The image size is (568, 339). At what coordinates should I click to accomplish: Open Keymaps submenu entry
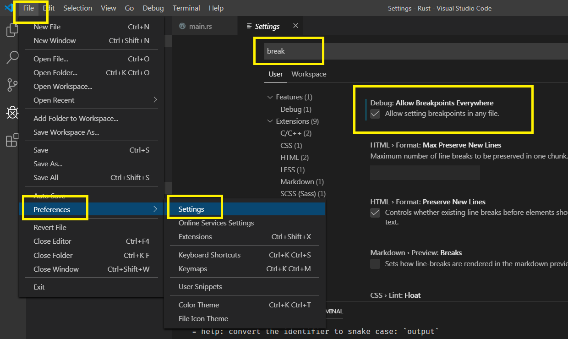pos(245,269)
